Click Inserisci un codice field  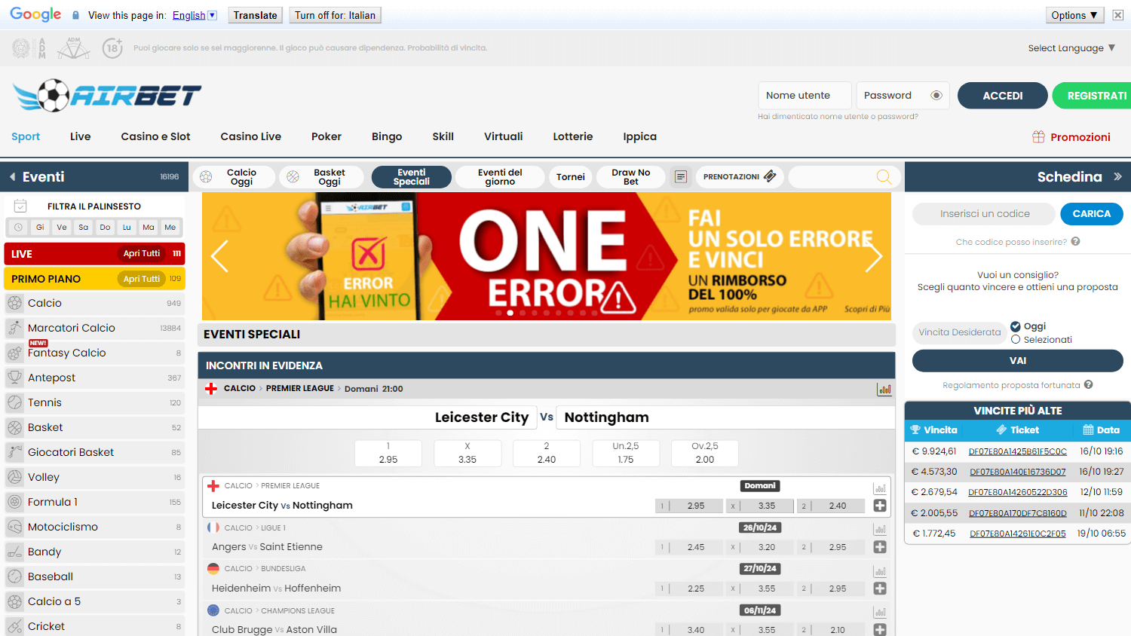tap(985, 214)
